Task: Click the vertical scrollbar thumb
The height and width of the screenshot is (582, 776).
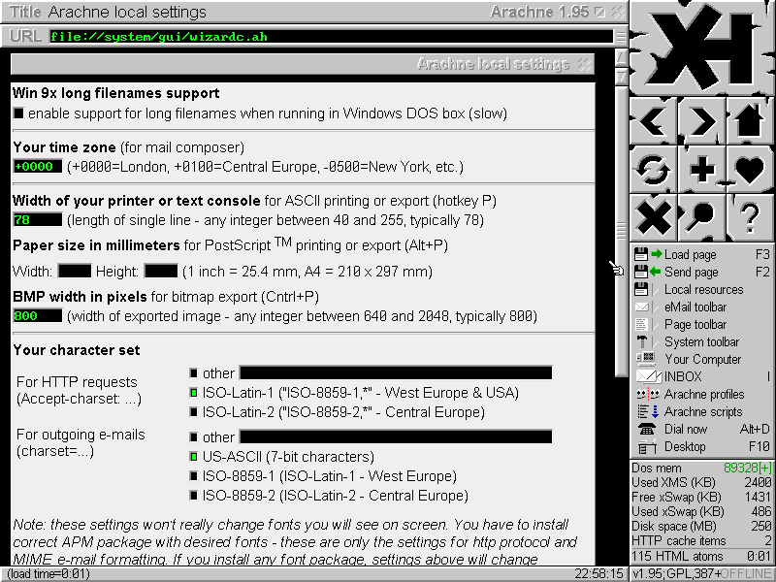Action: [621, 230]
